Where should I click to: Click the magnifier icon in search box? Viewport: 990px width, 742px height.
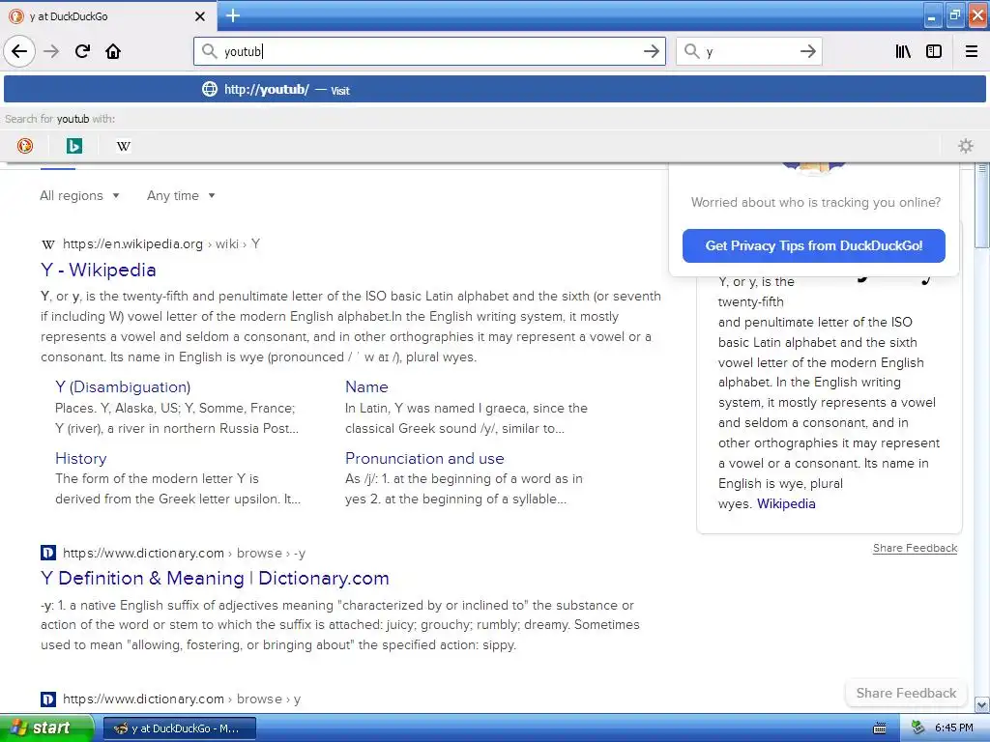pos(692,51)
